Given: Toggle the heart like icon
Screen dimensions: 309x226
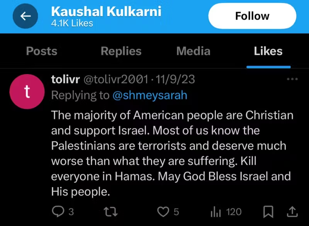Looking at the screenshot, I should point(164,211).
